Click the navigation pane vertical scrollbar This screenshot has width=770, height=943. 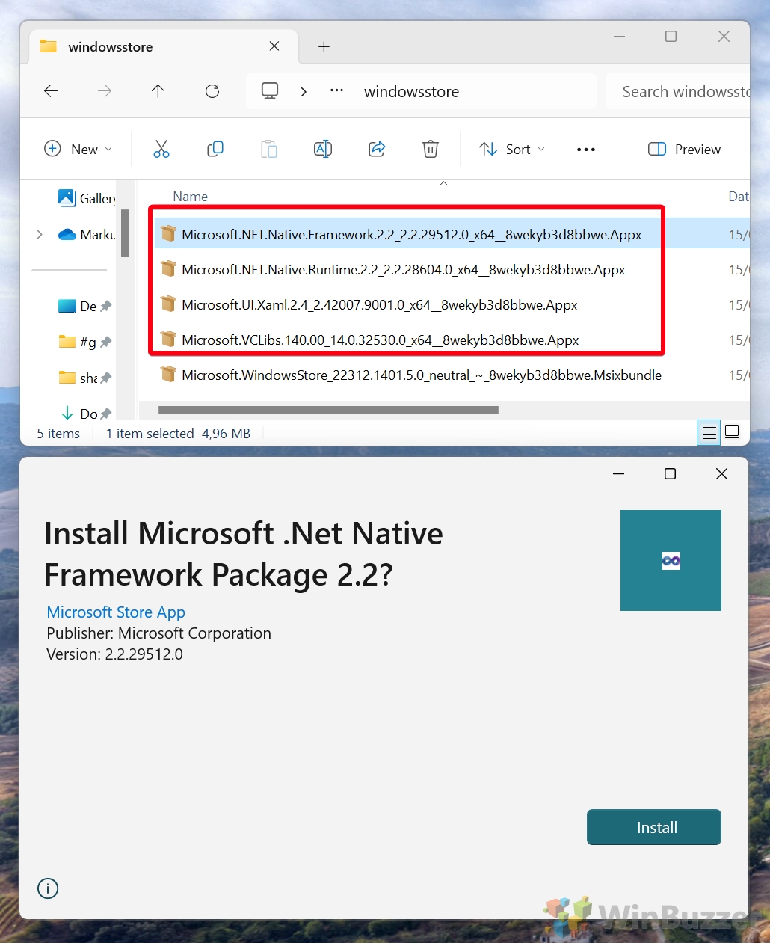125,233
